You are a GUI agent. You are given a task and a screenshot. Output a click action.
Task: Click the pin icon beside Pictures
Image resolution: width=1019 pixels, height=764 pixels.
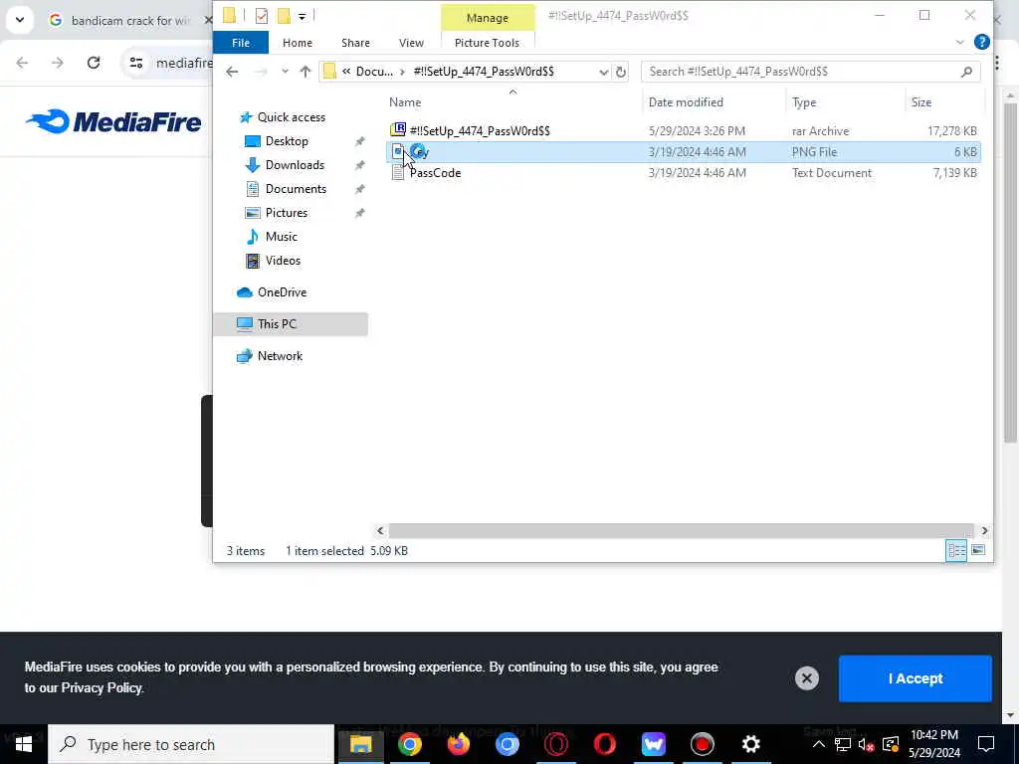pyautogui.click(x=359, y=213)
